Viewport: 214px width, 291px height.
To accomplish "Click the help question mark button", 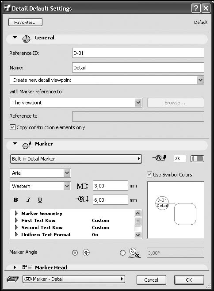I will point(195,8).
